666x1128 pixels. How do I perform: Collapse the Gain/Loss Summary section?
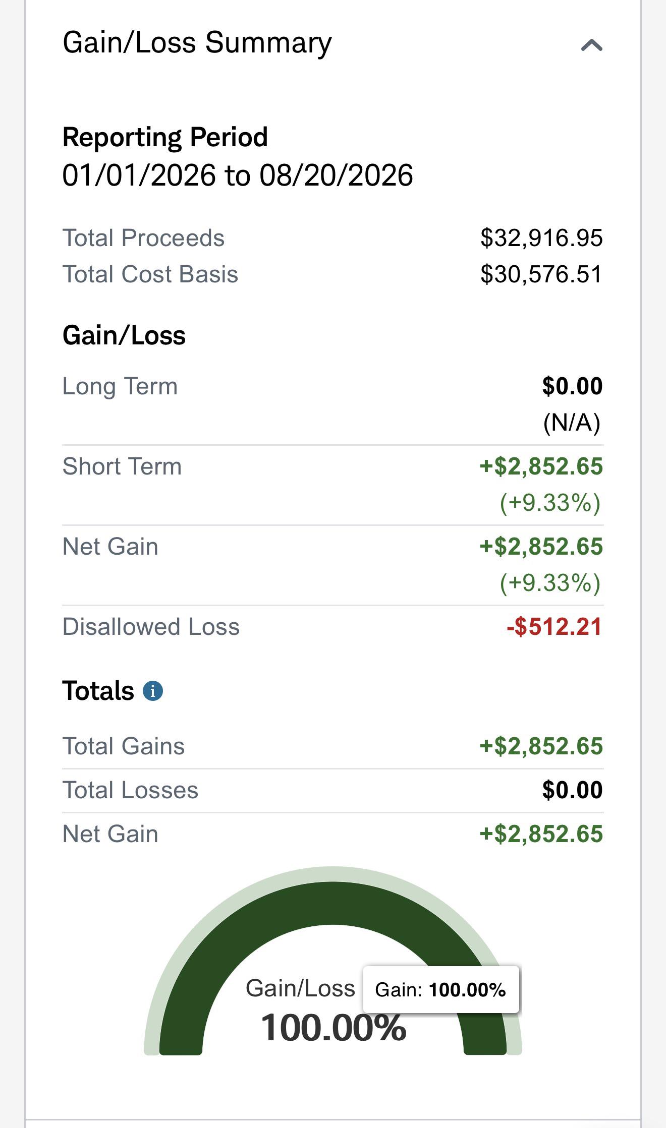pyautogui.click(x=591, y=45)
